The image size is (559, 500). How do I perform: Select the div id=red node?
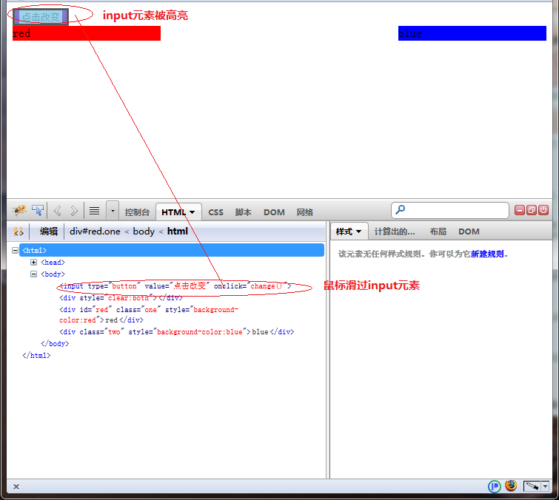point(149,315)
